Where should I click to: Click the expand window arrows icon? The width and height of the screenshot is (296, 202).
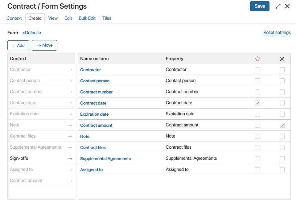tap(278, 6)
